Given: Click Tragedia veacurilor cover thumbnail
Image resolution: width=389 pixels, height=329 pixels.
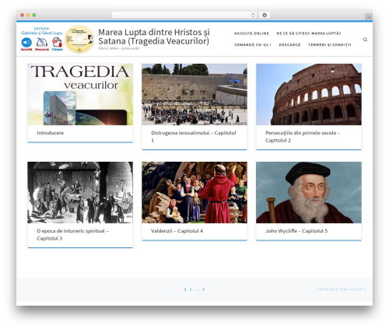Looking at the screenshot, I should [80, 94].
